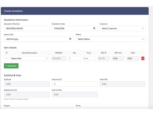
Task: Click the Price input in row 1
Action: (x=89, y=58)
